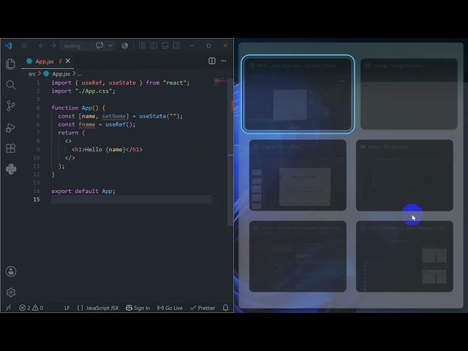The height and width of the screenshot is (351, 468).
Task: Open Customize Layout icon in title bar
Action: point(142,45)
